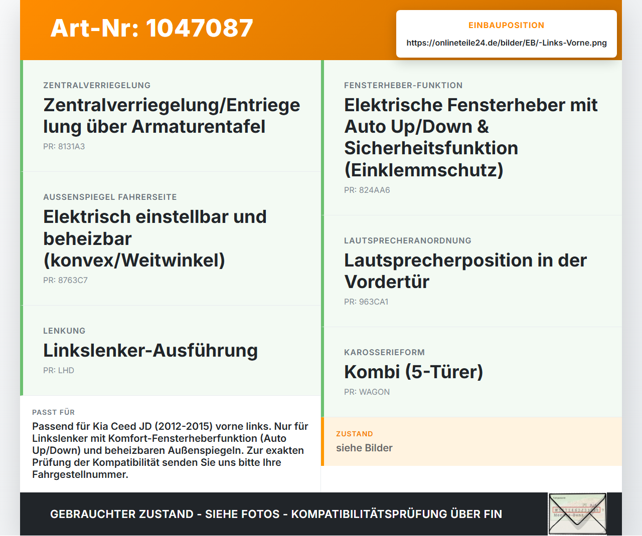Image resolution: width=642 pixels, height=536 pixels.
Task: Click the Elektrisch einstellbar und beheizbar title
Action: pyautogui.click(x=155, y=238)
